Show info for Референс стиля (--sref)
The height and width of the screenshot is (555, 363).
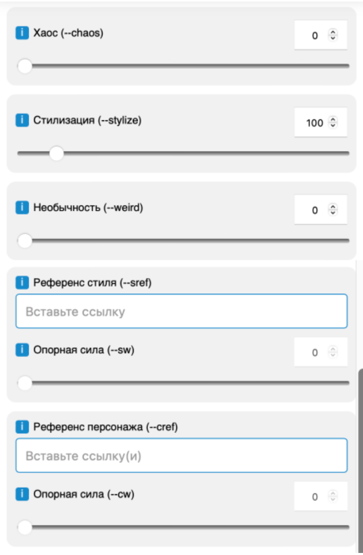click(x=22, y=282)
